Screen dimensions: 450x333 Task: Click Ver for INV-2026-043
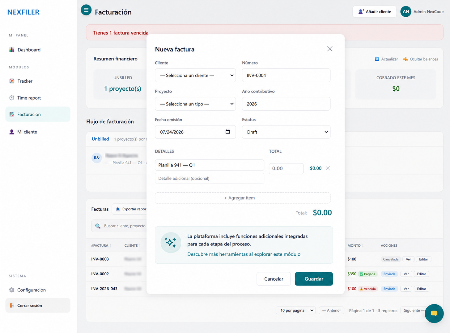coord(406,289)
